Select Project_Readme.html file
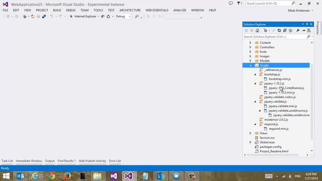322x181 pixels. (x=274, y=151)
